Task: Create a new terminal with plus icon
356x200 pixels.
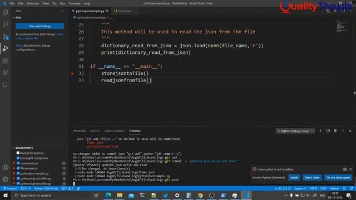Action: (x=320, y=131)
